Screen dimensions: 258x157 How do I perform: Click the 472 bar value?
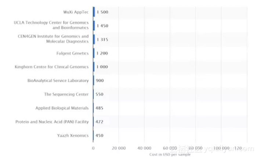pyautogui.click(x=99, y=122)
